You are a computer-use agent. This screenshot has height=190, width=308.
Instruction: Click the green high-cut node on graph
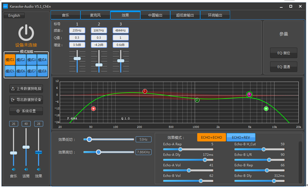pyautogui.click(x=266, y=109)
